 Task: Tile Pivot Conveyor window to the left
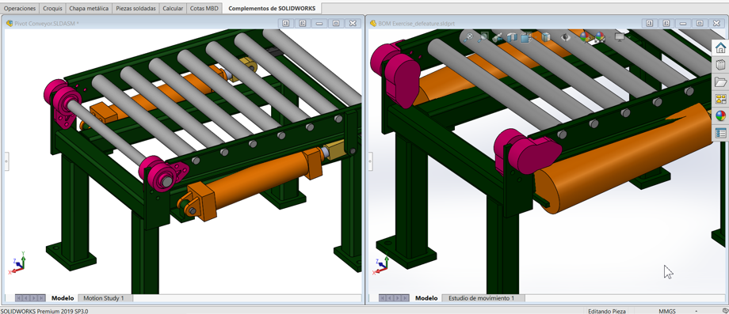tap(286, 23)
